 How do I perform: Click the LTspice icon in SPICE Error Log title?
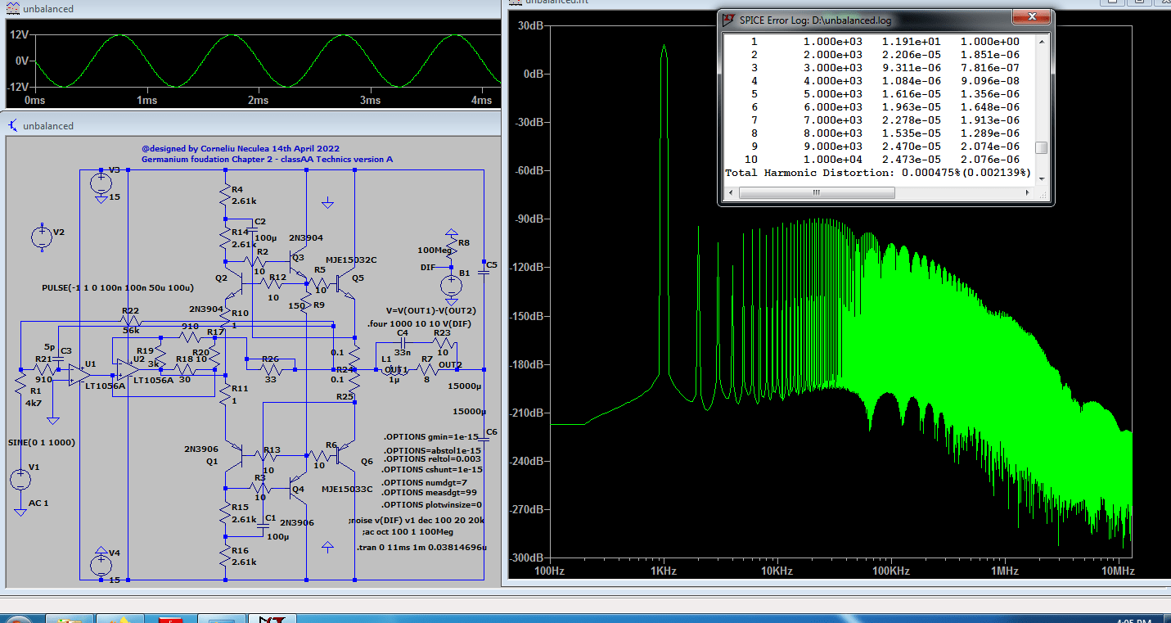click(728, 19)
